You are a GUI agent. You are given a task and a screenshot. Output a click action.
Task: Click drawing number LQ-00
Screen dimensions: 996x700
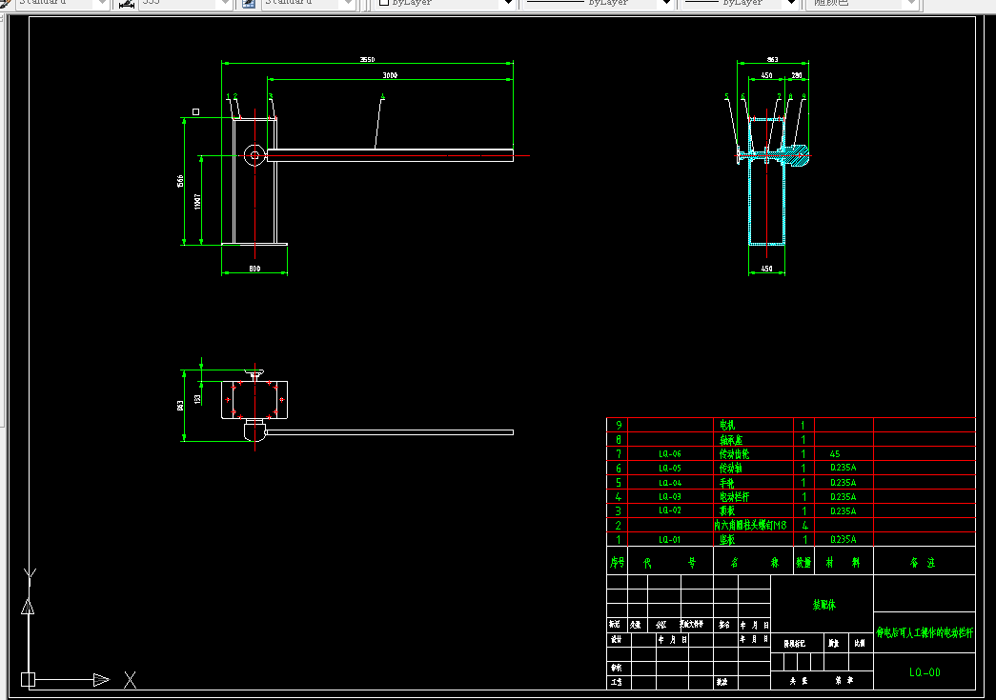pyautogui.click(x=925, y=672)
